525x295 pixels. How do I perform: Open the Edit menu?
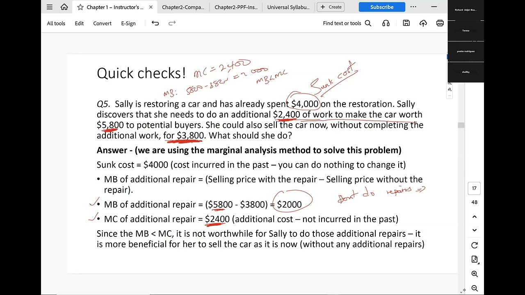(x=79, y=23)
